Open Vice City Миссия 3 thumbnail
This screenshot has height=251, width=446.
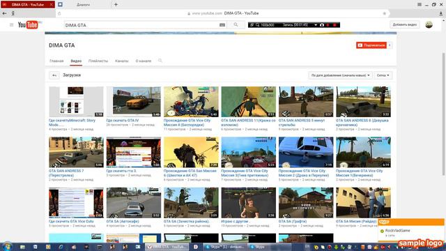[249, 152]
